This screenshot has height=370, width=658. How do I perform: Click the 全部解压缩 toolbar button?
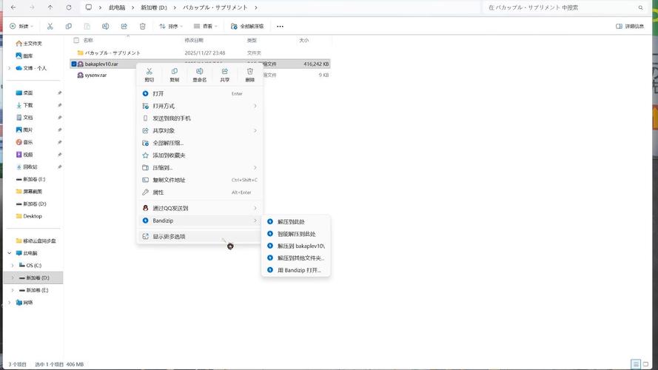point(250,26)
